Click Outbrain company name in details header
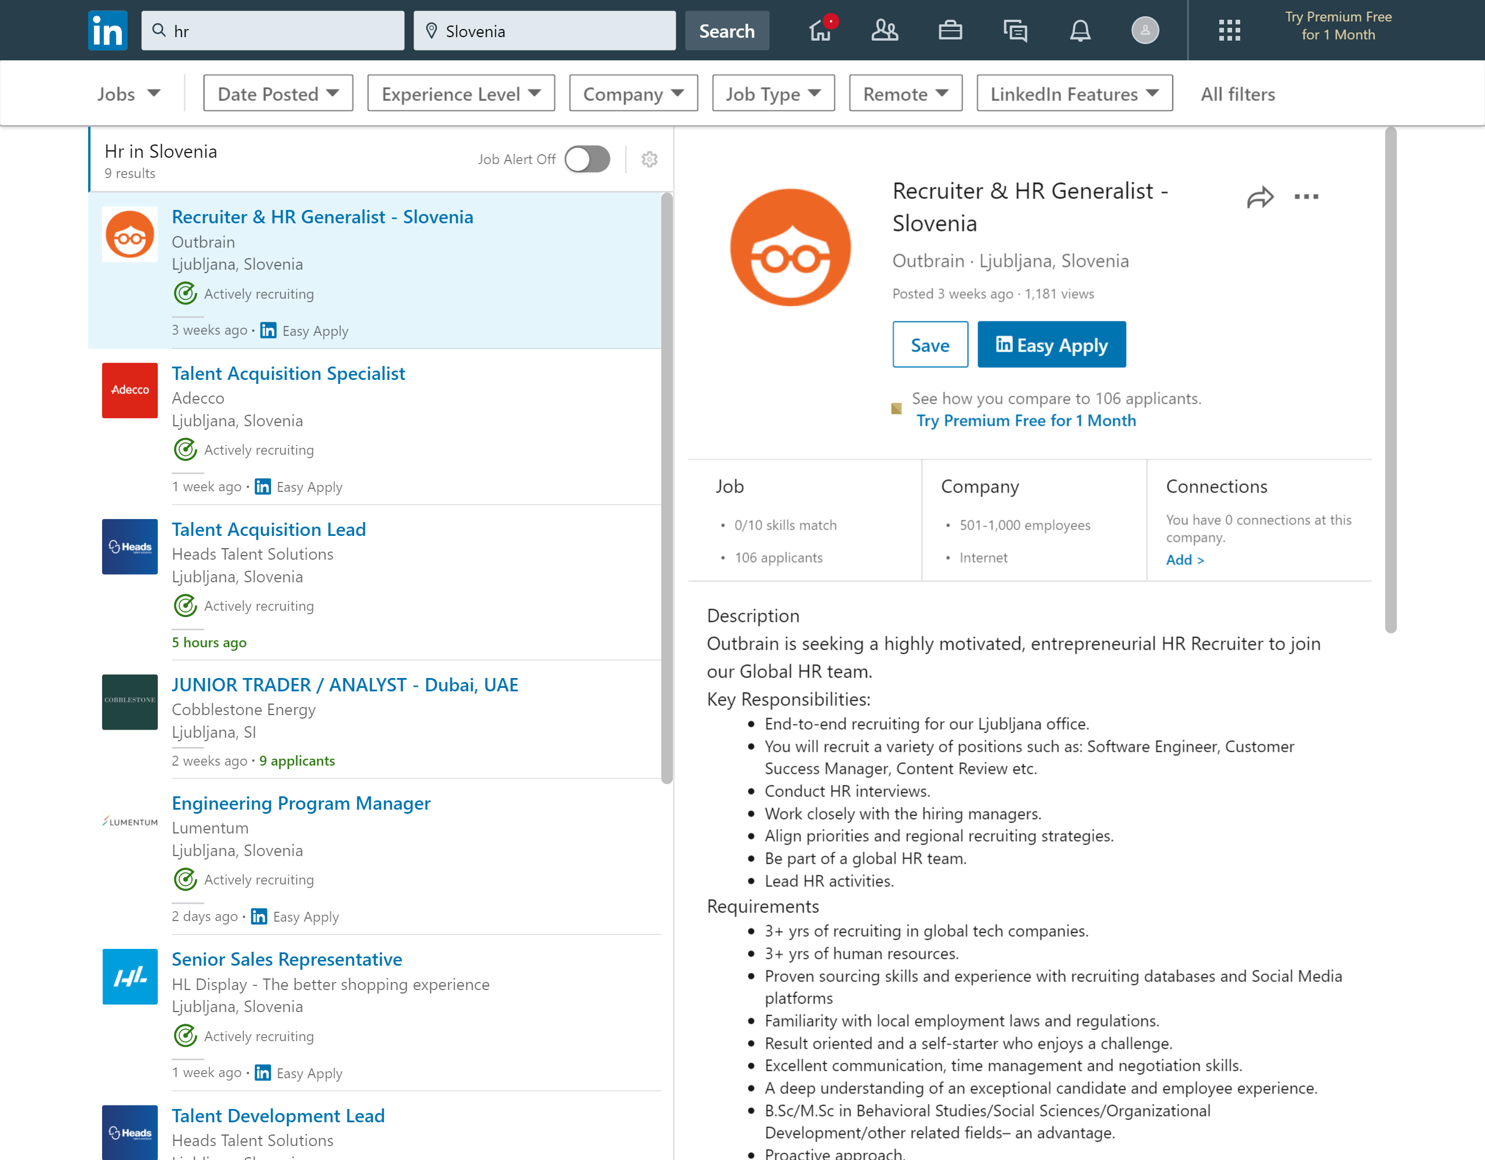 (928, 261)
